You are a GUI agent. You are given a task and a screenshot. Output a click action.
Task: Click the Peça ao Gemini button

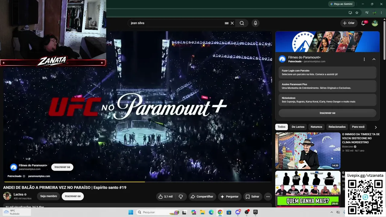tap(341, 4)
